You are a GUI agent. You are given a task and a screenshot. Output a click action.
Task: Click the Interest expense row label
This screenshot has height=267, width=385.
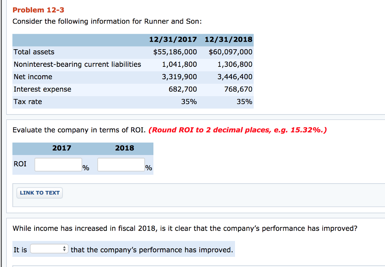pos(42,89)
